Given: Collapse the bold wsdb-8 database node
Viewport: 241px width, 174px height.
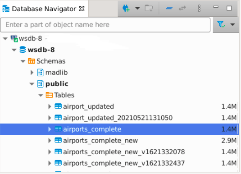Looking at the screenshot, I should tap(14, 50).
